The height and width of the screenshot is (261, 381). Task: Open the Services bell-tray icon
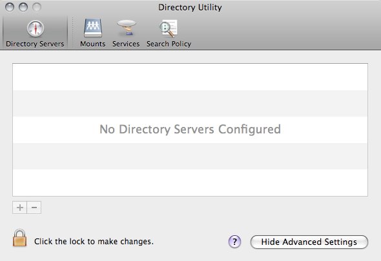coord(127,28)
